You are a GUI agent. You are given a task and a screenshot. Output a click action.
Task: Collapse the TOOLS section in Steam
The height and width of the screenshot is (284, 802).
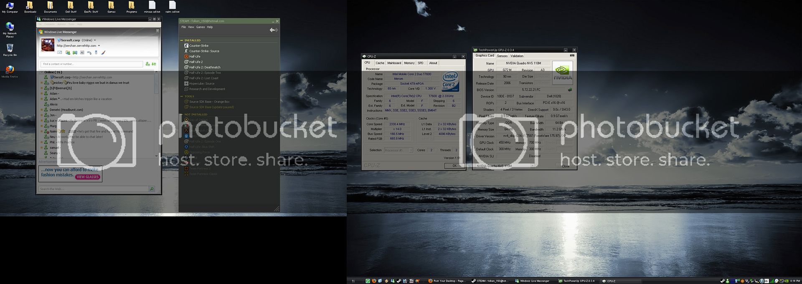[x=182, y=96]
